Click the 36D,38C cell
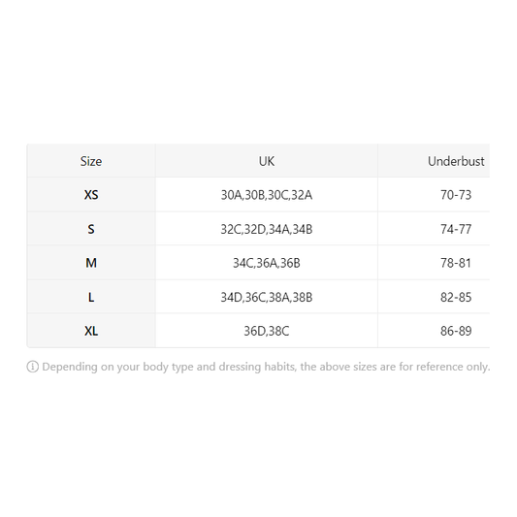 pyautogui.click(x=267, y=331)
